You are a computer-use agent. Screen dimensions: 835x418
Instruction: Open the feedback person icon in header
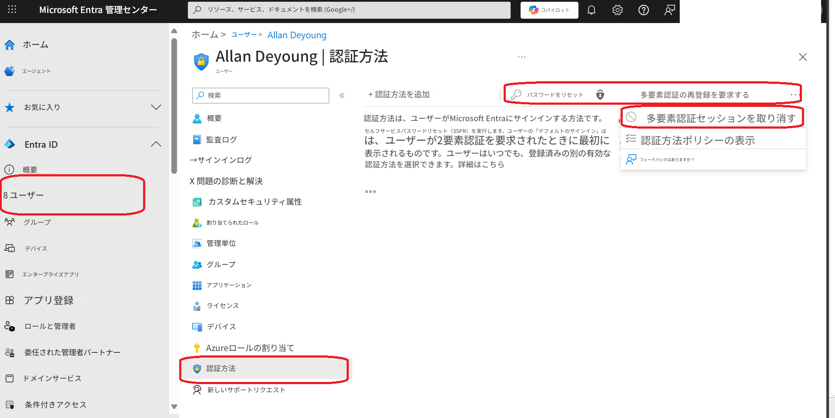[670, 10]
